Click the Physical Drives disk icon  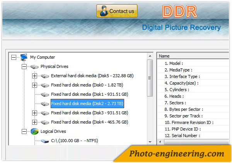tap(34, 67)
